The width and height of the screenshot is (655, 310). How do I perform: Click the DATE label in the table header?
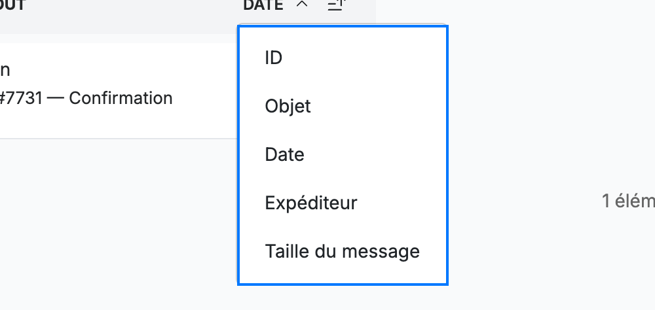(263, 5)
